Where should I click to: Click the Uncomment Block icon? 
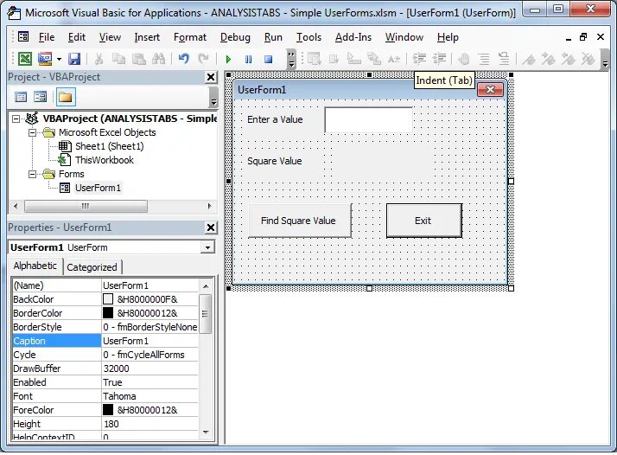click(x=504, y=59)
